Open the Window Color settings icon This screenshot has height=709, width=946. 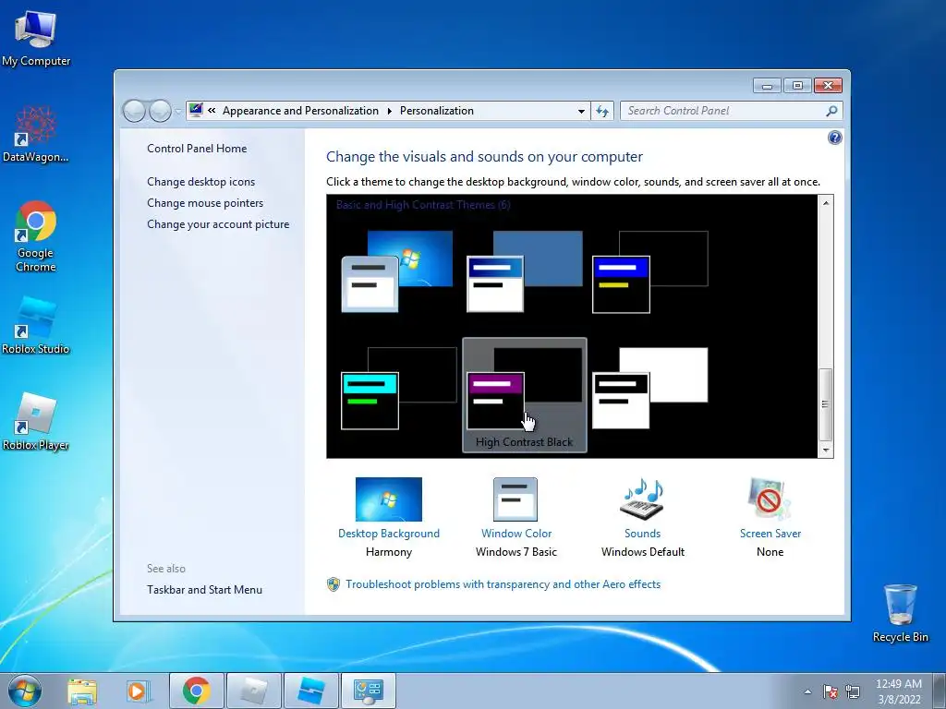tap(515, 499)
